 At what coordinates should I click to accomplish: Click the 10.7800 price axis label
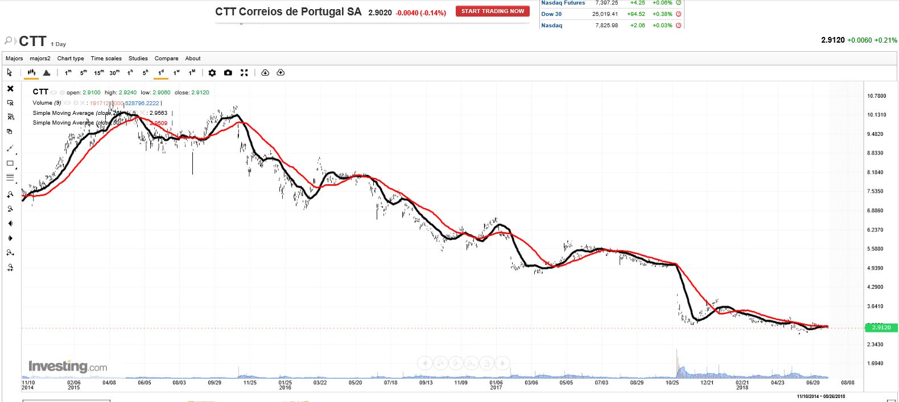point(876,96)
